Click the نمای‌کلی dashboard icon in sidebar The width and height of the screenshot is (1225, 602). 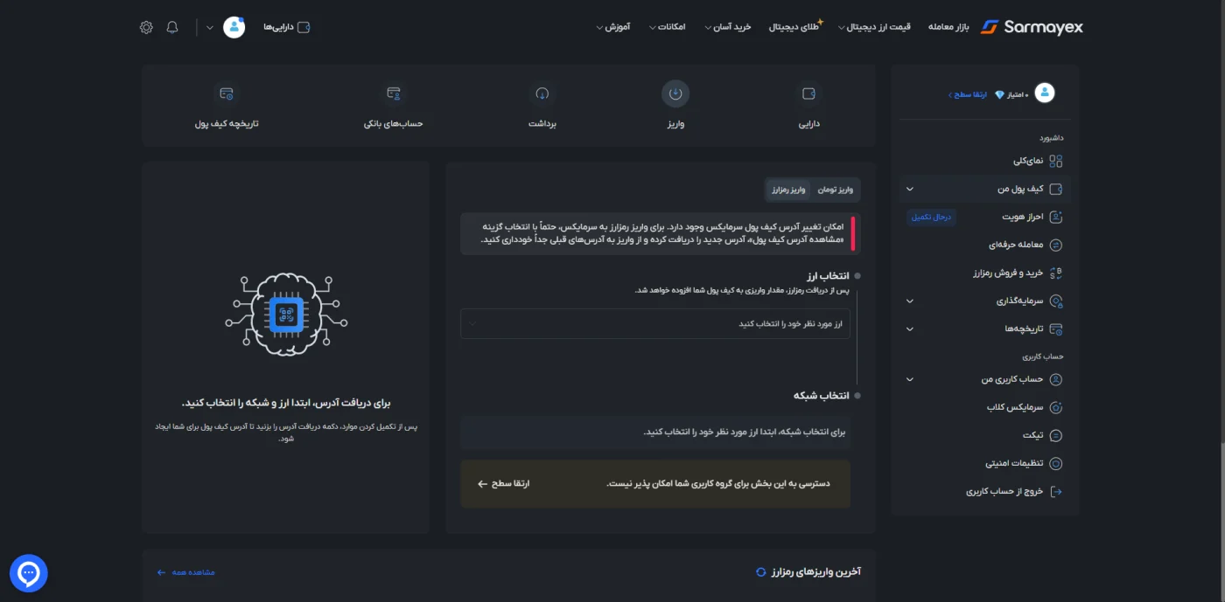1056,161
